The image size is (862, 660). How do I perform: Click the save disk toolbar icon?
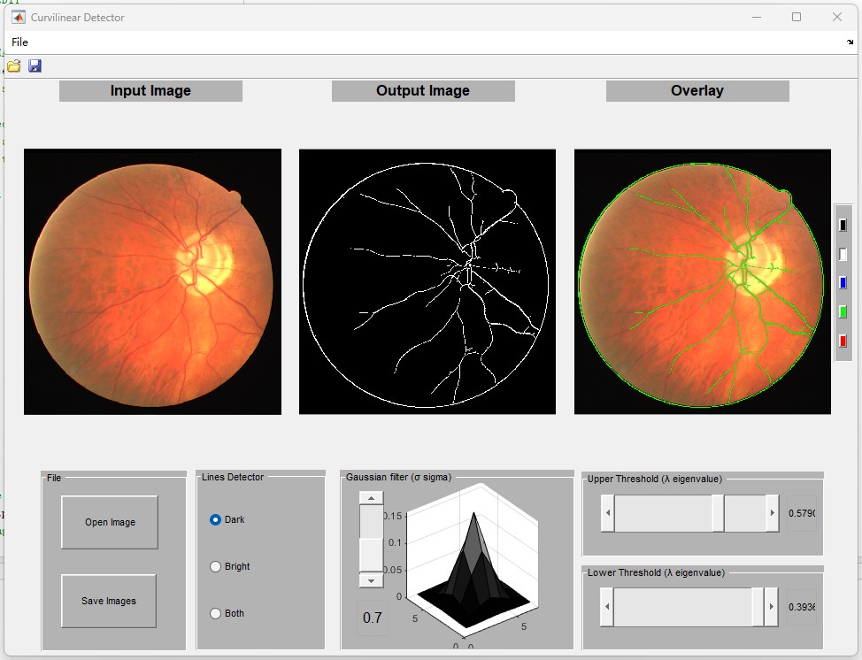tap(35, 66)
